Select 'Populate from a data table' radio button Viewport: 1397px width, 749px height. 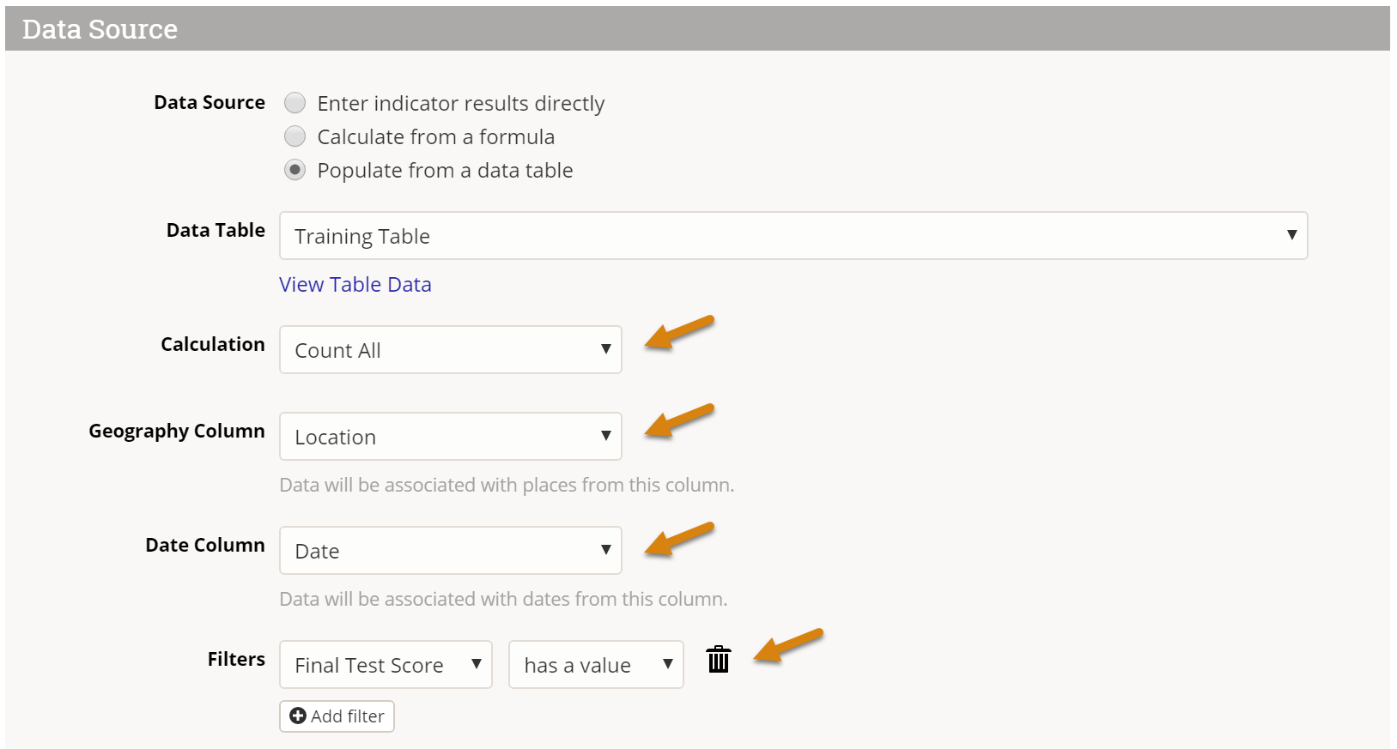coord(295,170)
